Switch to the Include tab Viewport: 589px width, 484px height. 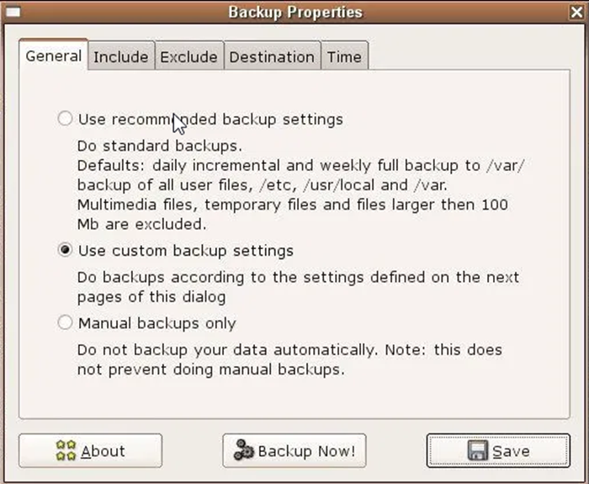(x=121, y=56)
